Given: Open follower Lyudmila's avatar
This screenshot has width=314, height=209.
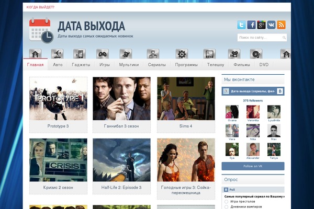Looking at the screenshot, I should pyautogui.click(x=274, y=112).
